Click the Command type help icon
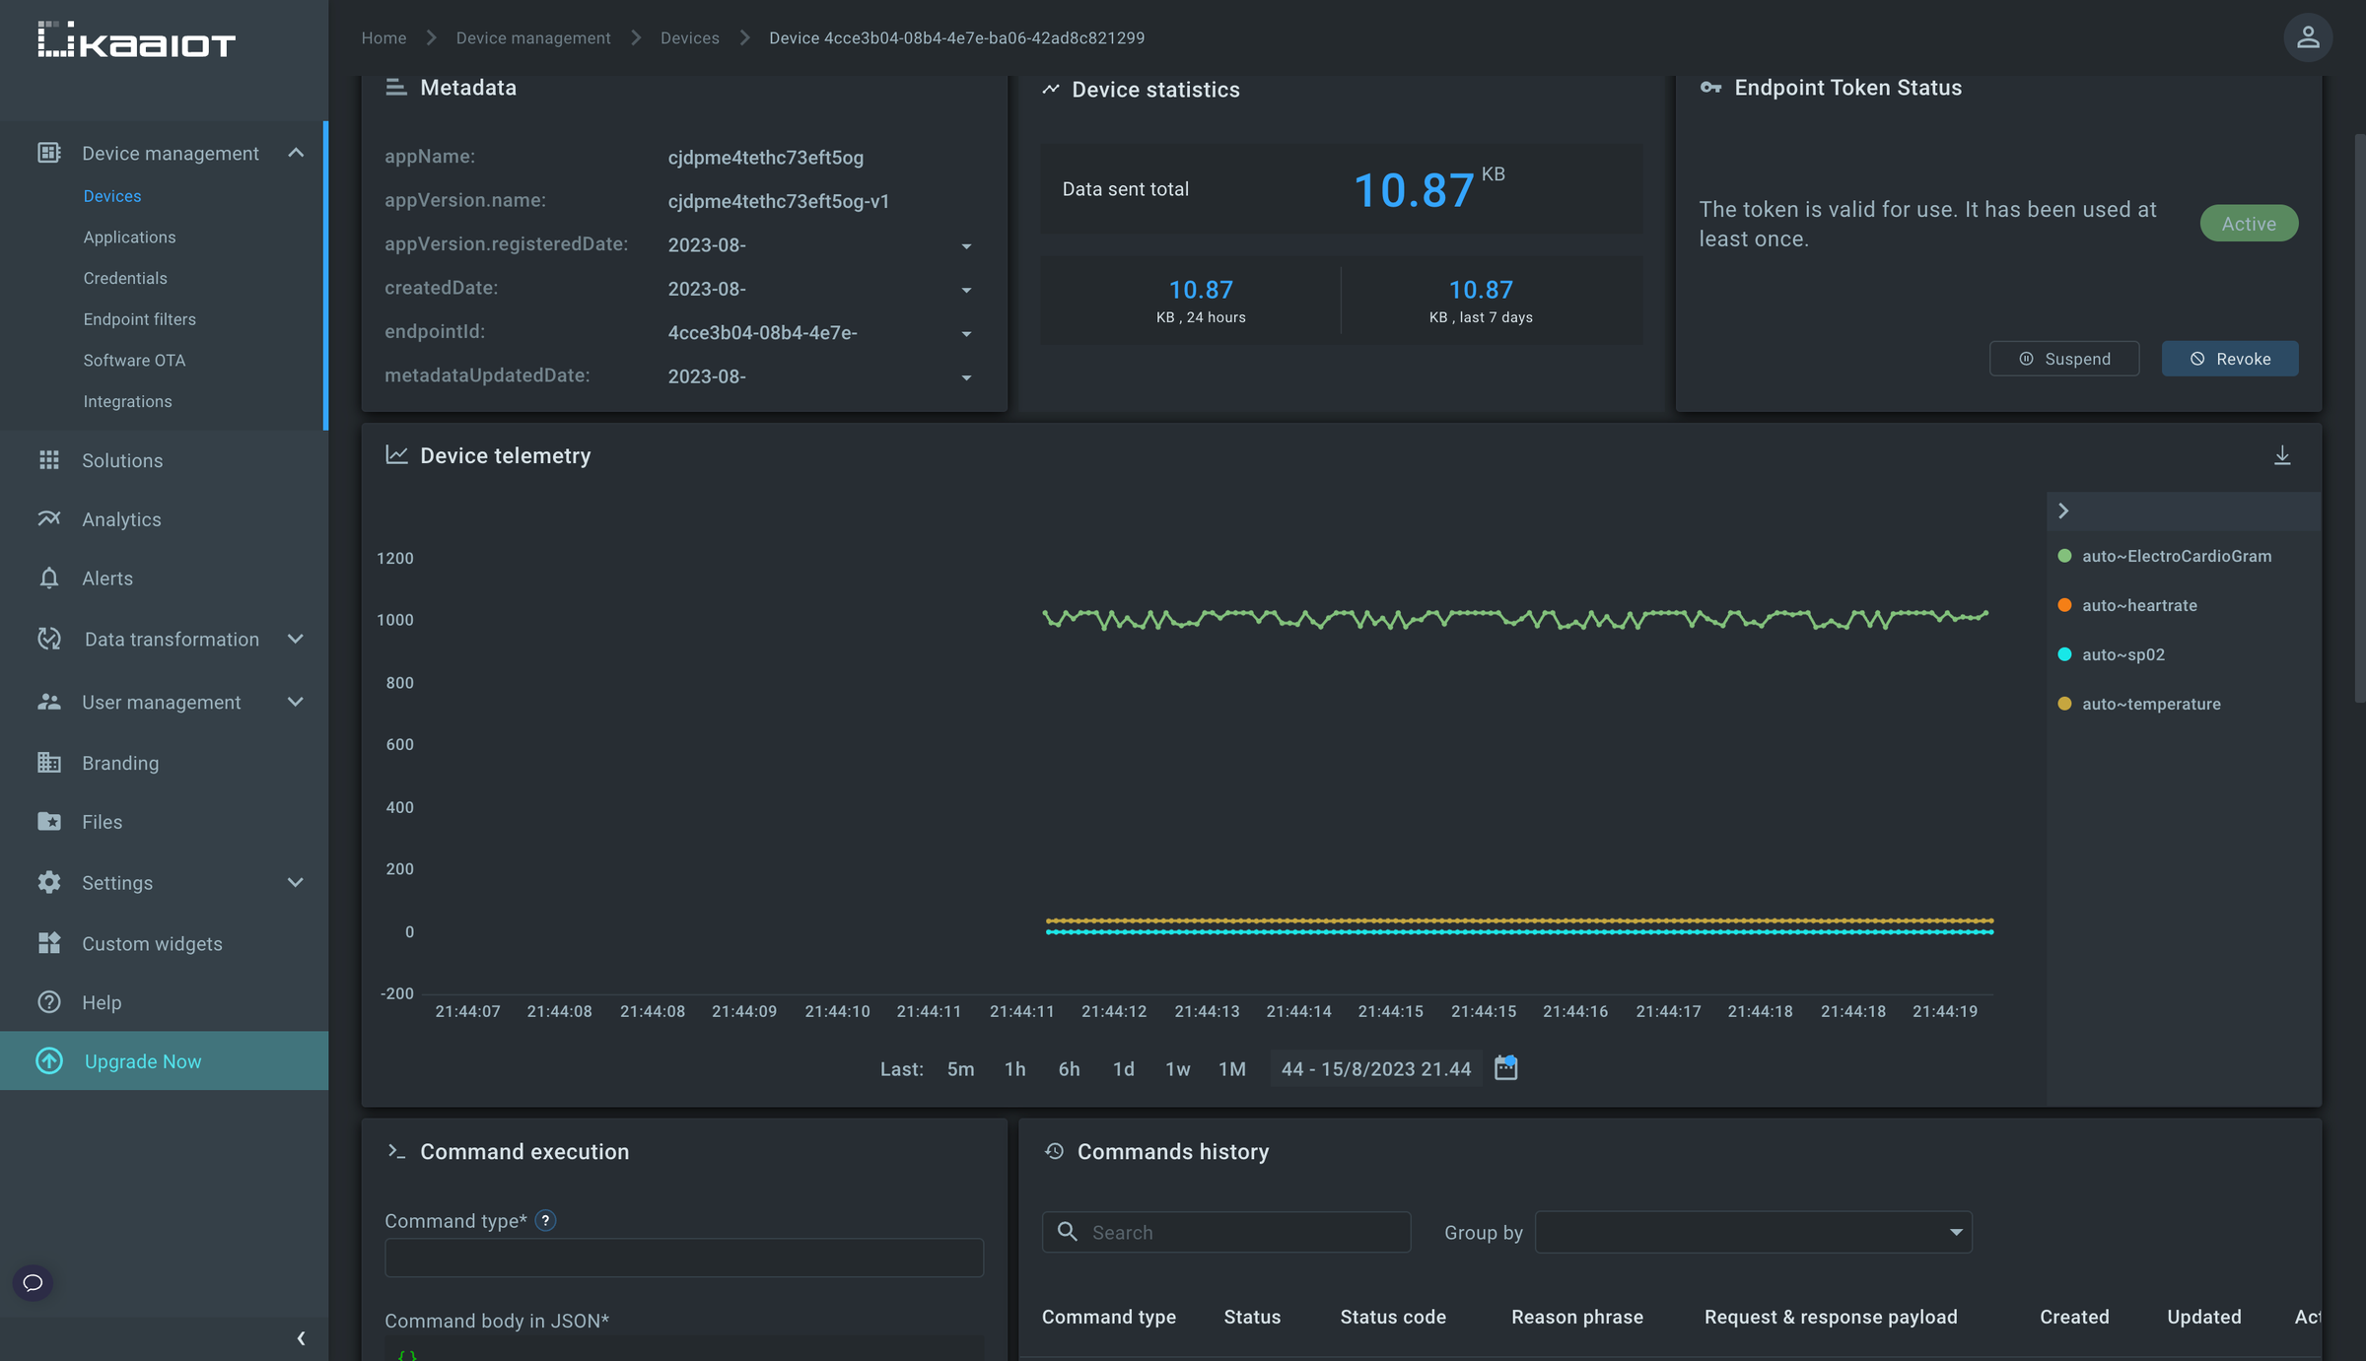The image size is (2366, 1361). [x=545, y=1221]
